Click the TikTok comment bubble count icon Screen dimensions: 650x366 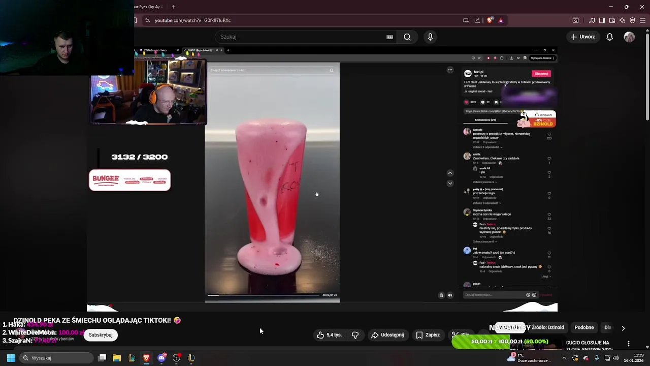(x=482, y=102)
